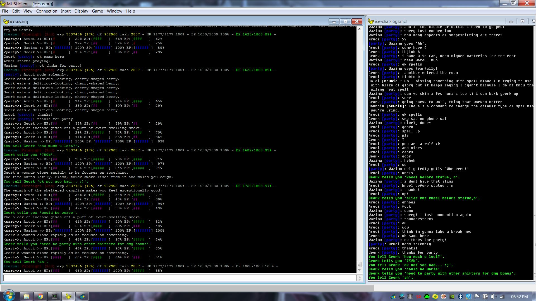
Task: Minimize the ice-chat-logs.mcl window
Action: pyautogui.click(x=511, y=21)
